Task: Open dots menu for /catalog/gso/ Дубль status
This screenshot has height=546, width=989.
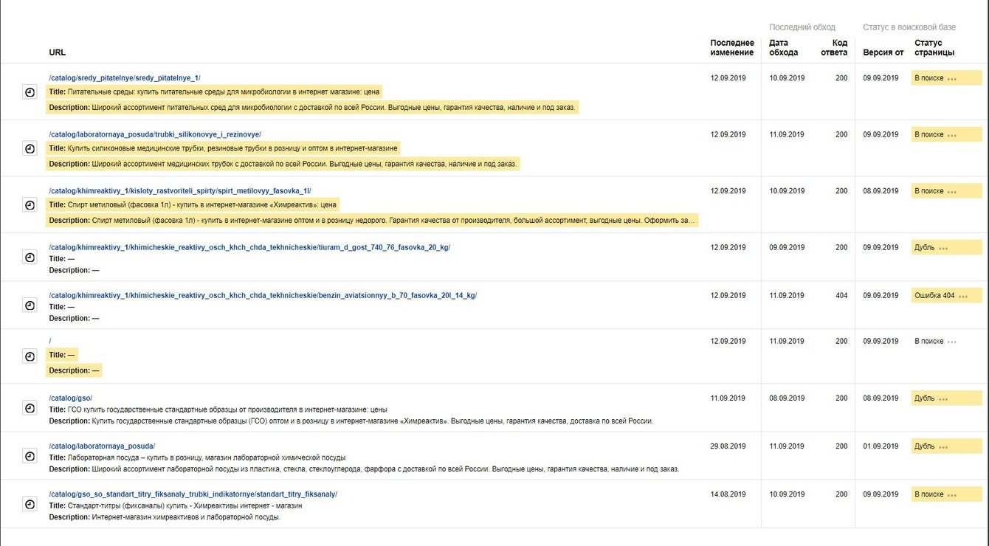Action: pyautogui.click(x=943, y=399)
